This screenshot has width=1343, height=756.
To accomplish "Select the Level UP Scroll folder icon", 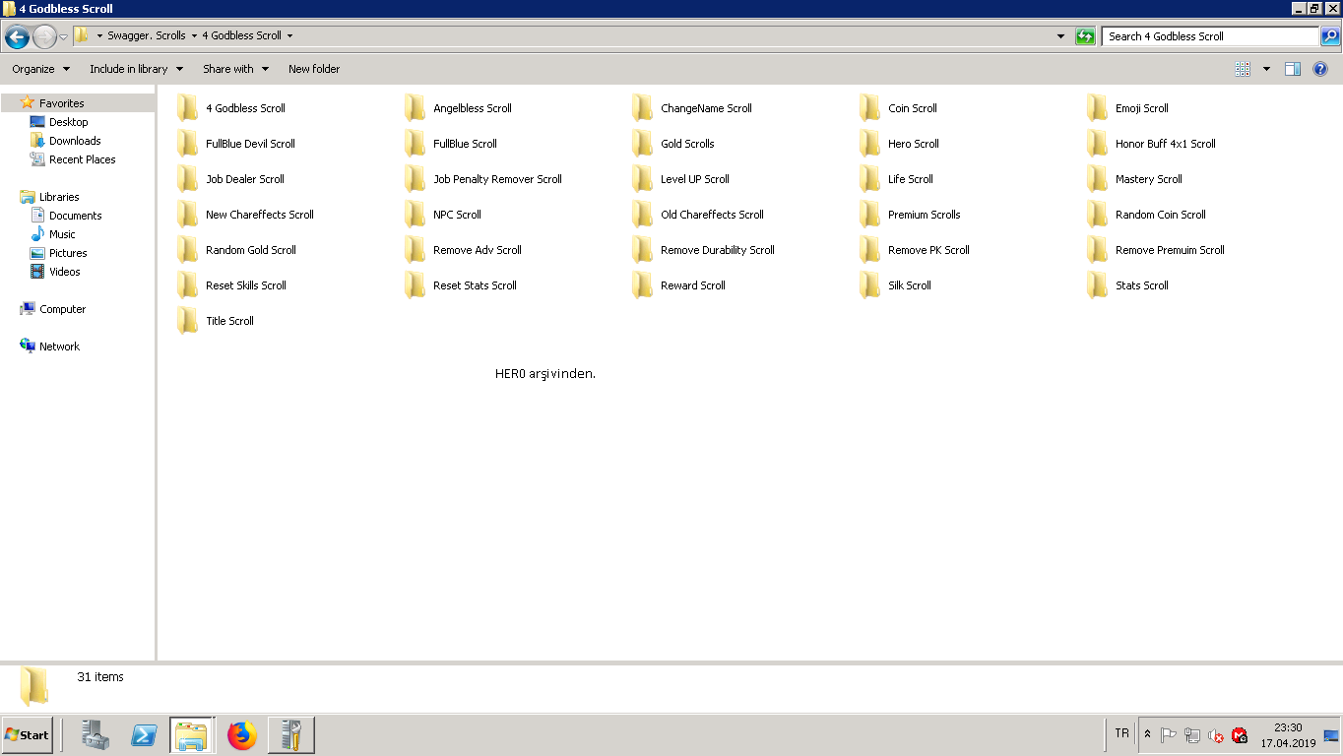I will pyautogui.click(x=642, y=179).
